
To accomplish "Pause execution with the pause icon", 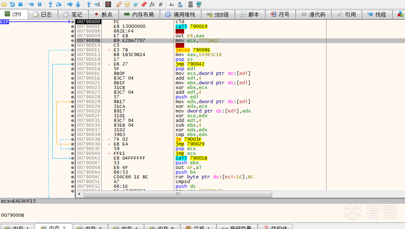I will [39, 4].
